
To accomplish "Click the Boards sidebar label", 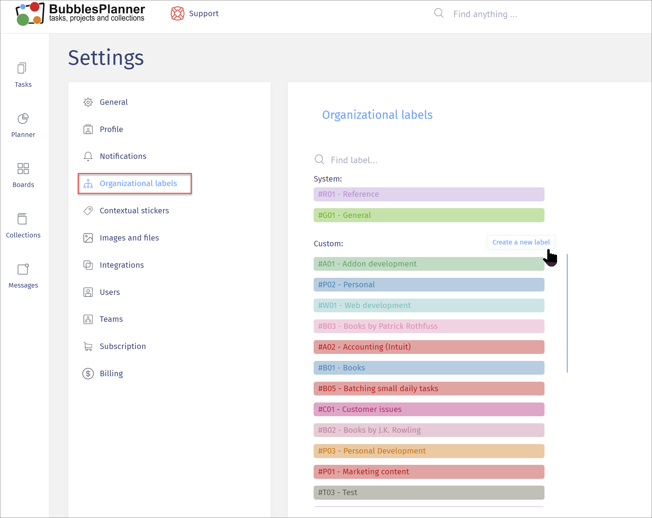I will click(23, 185).
